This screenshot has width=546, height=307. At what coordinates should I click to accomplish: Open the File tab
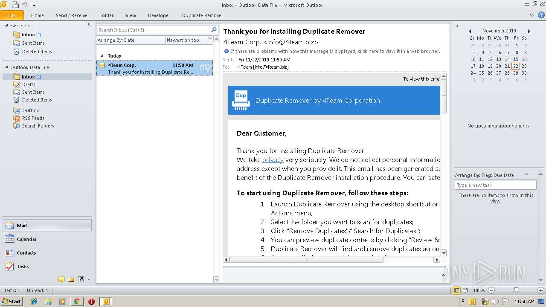(12, 15)
